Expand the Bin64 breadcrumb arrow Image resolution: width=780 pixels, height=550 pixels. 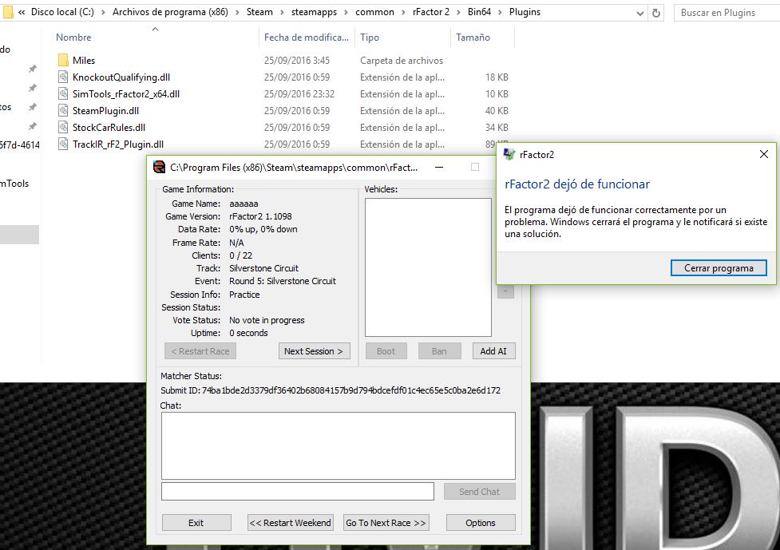click(x=500, y=12)
